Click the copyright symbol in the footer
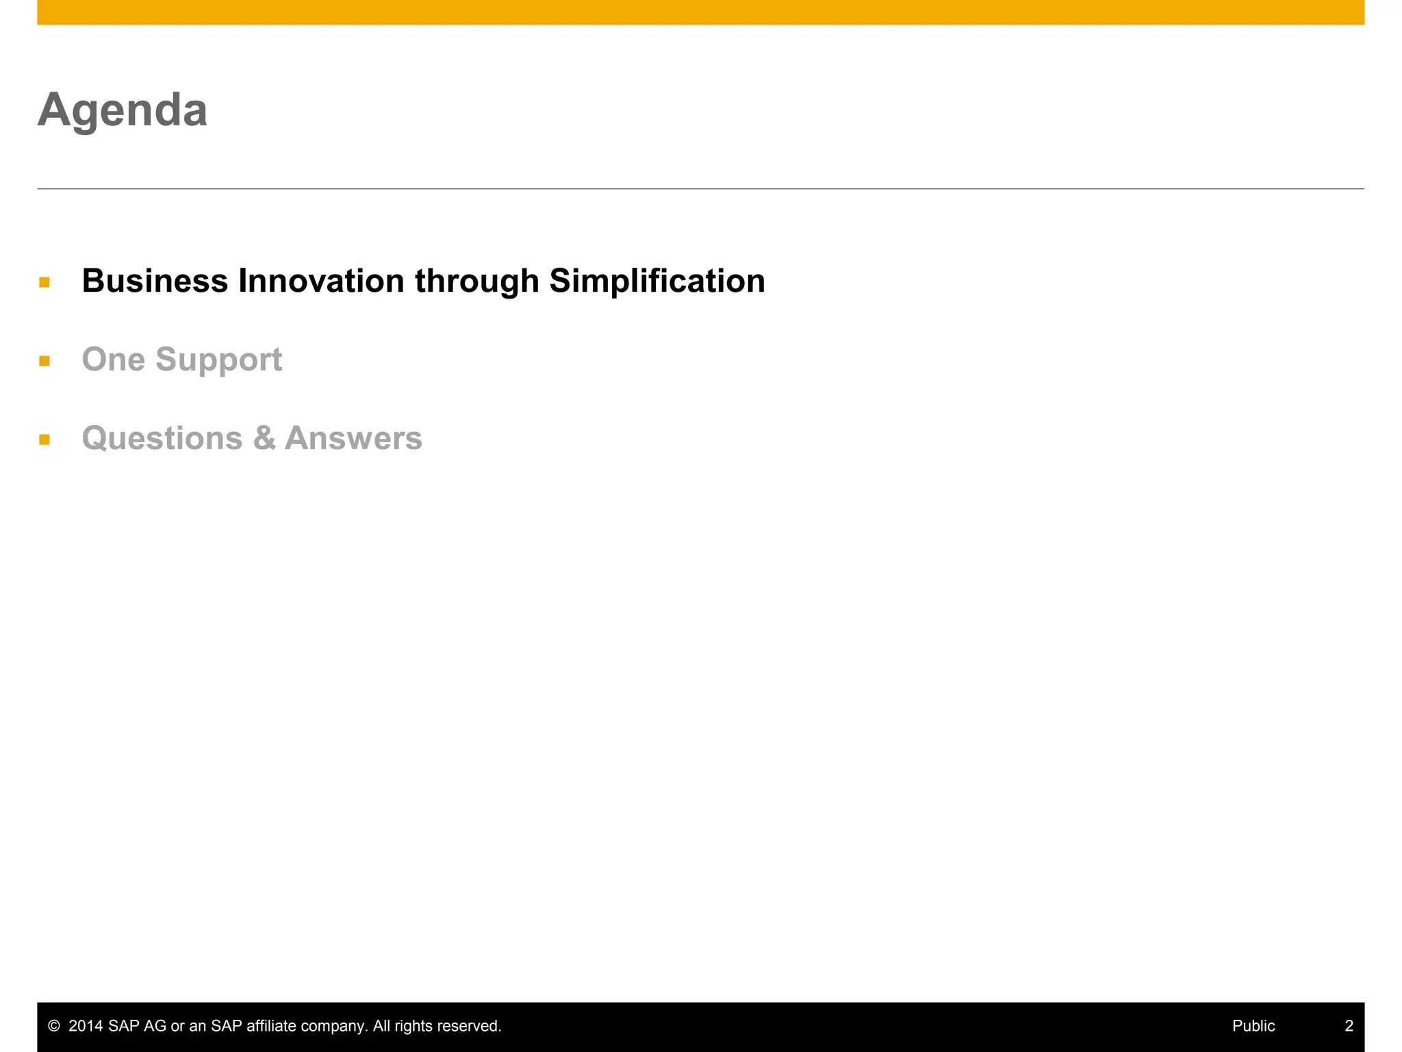Screen dimensions: 1402x1052 pyautogui.click(x=54, y=1026)
